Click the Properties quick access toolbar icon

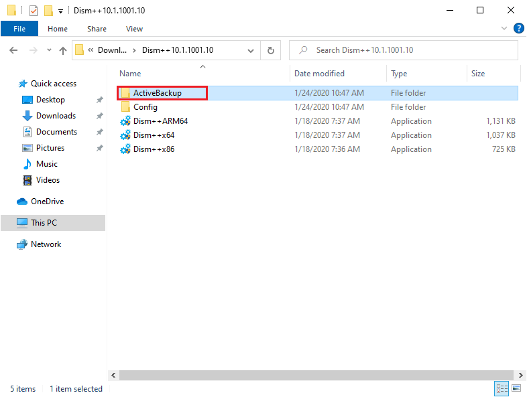(x=34, y=11)
